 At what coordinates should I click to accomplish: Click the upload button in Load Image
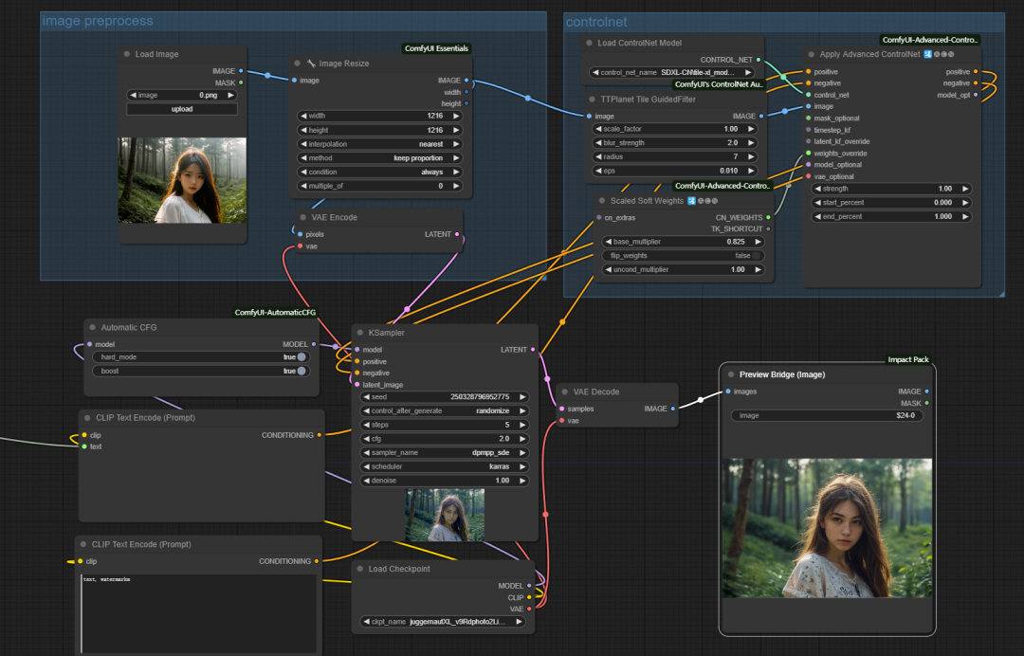coord(181,109)
